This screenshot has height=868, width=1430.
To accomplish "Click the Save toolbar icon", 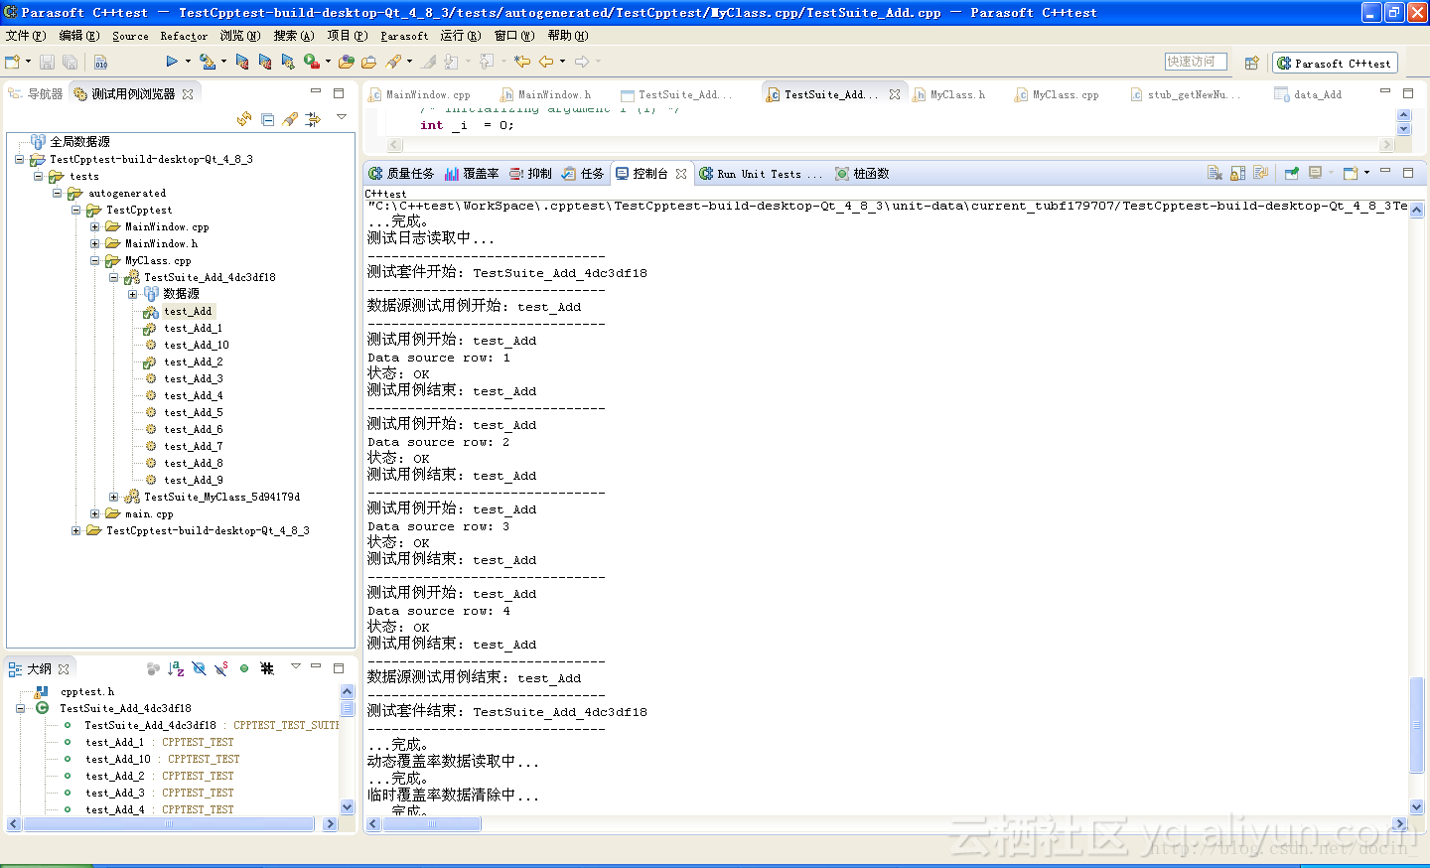I will point(47,62).
